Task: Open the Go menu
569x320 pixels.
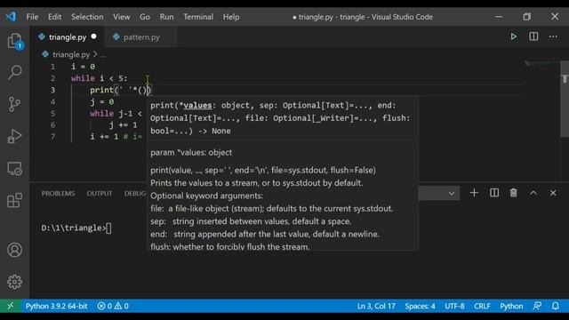Action: click(145, 17)
